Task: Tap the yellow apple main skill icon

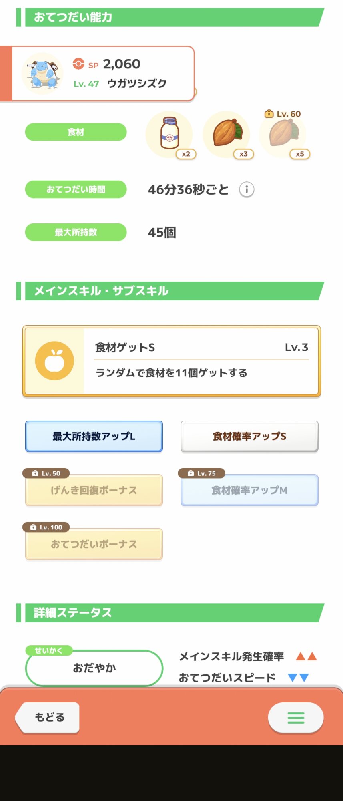Action: point(54,361)
